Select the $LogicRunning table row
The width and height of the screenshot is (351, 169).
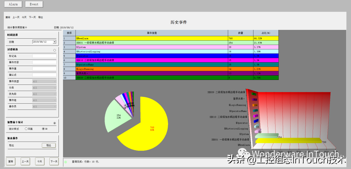click(171, 69)
